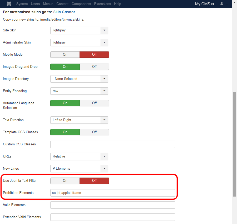Viewport: 237px width, 224px height.
Task: Click the Prohibited Elements label
Action: tap(18, 193)
